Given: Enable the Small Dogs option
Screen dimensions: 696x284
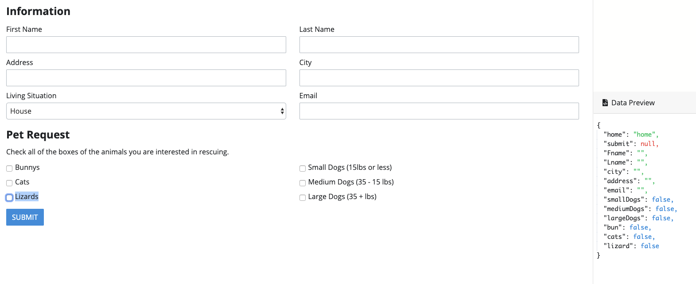Looking at the screenshot, I should pyautogui.click(x=303, y=169).
